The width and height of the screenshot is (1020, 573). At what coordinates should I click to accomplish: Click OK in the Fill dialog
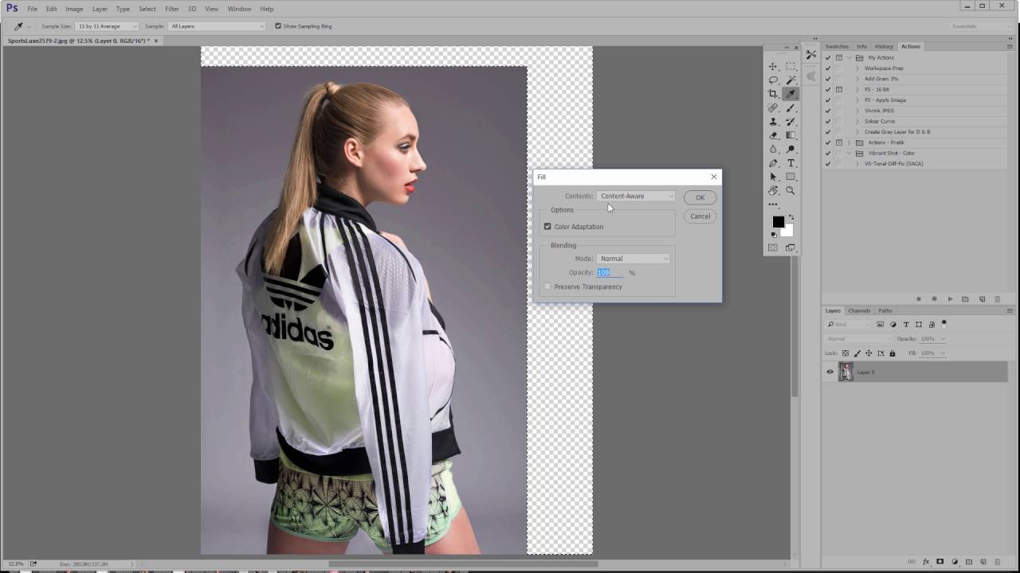(x=700, y=197)
